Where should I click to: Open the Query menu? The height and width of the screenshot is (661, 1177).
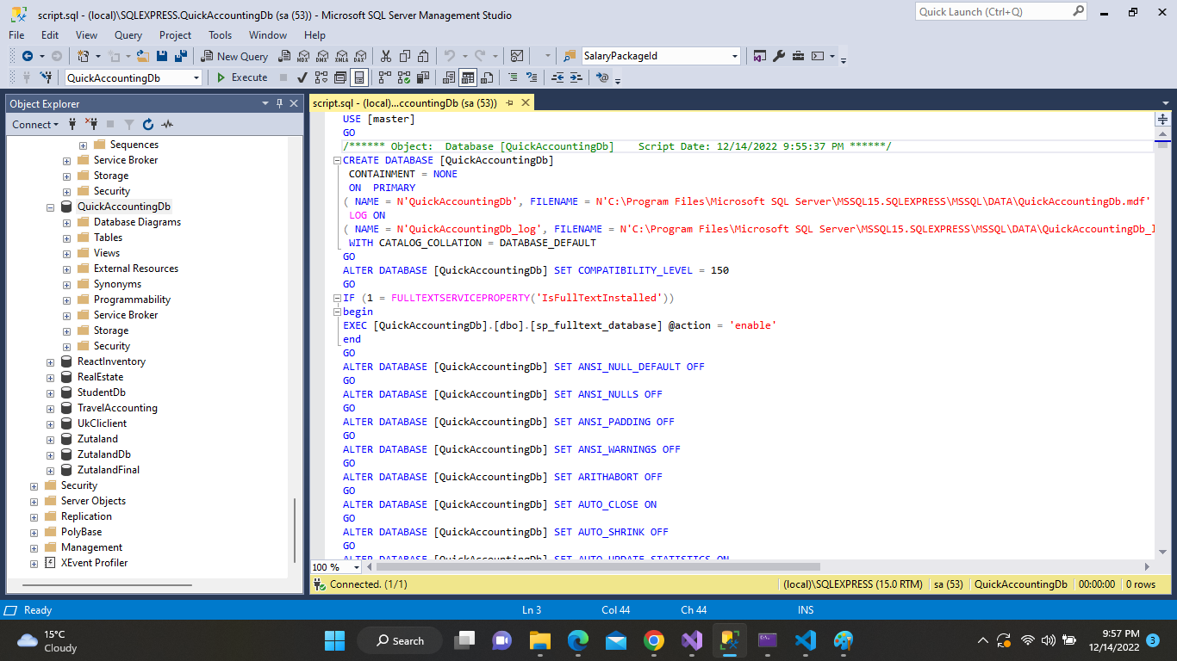[128, 35]
